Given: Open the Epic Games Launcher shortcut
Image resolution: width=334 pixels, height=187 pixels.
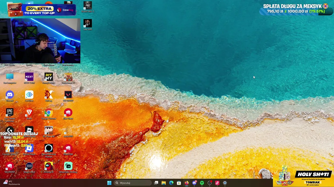Looking at the screenshot, I should [10, 115].
